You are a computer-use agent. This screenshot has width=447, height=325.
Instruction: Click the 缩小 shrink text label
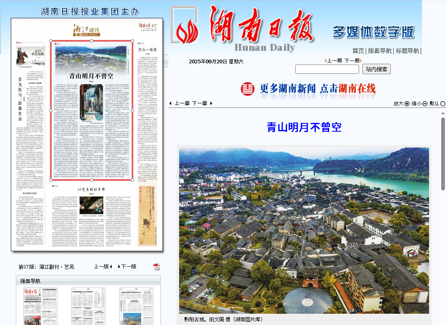(417, 104)
